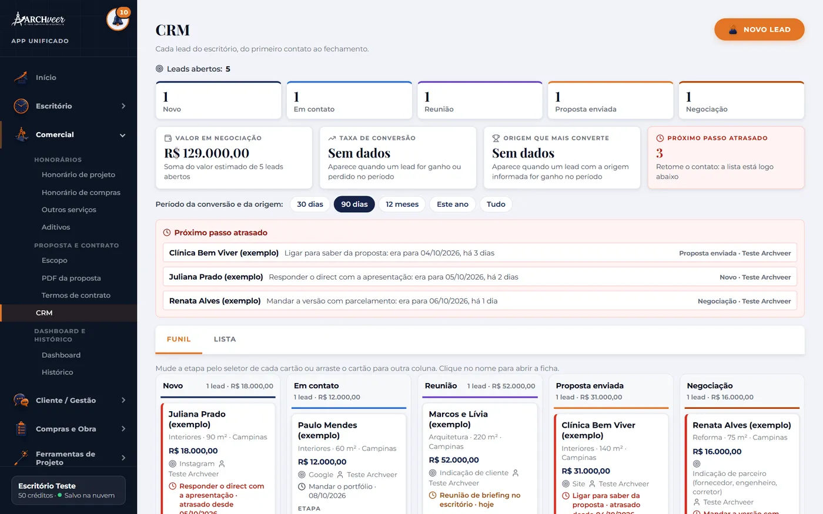Click the Archveer logo
Screen dimensions: 823x514
(38, 19)
